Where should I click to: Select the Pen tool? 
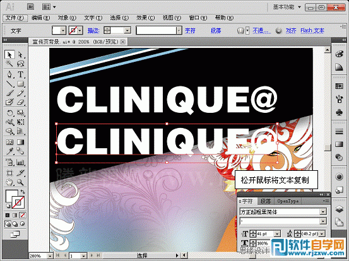pyautogui.click(x=9, y=74)
